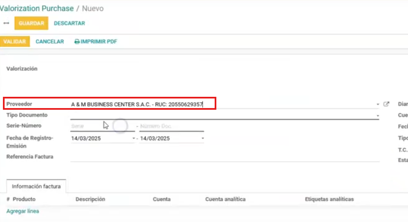
Task: Click the double-arrow icon beside Guardar
Action: 6,23
